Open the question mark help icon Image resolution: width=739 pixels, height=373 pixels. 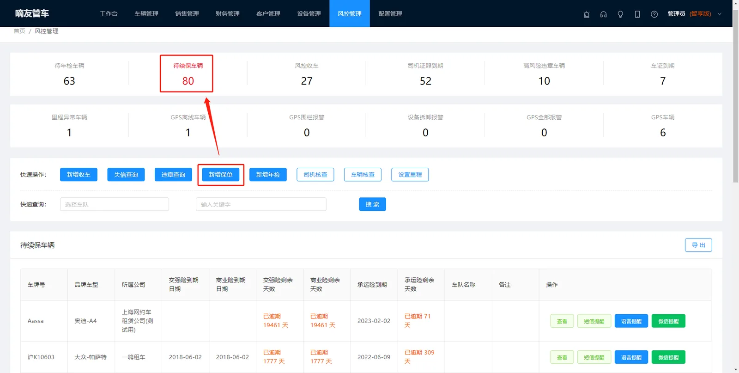654,14
